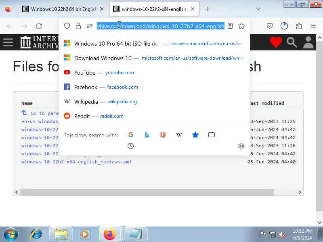Bookmark this page with star icon

pyautogui.click(x=241, y=26)
